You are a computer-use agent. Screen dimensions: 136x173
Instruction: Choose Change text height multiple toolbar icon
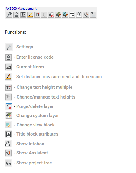pos(37,15)
